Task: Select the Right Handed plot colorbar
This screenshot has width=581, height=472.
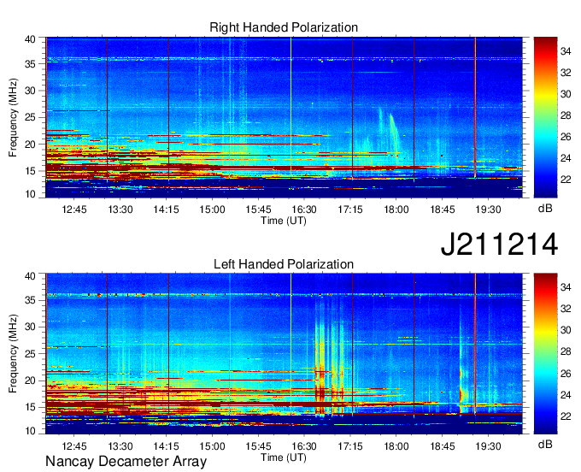Action: (x=545, y=117)
